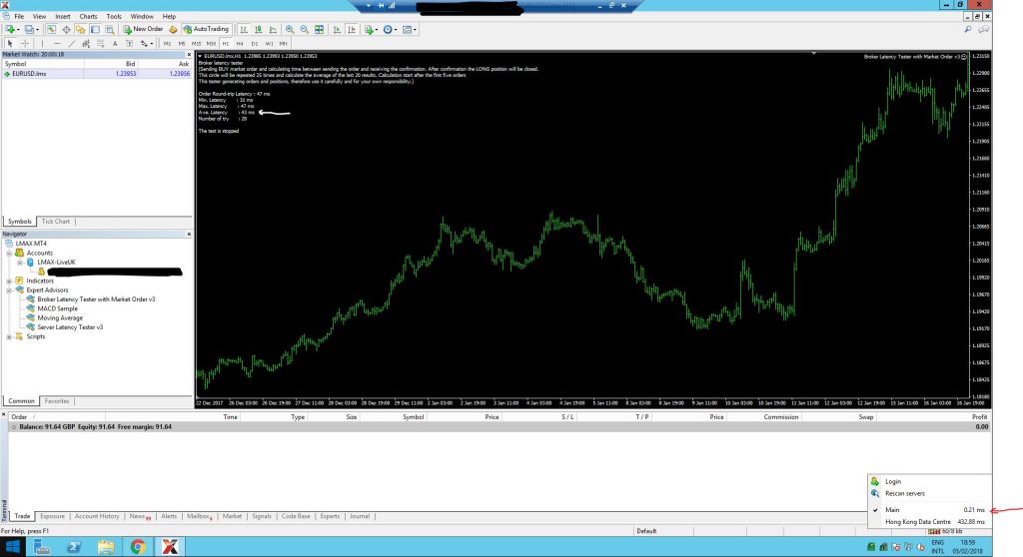
Task: Switch chart to Line Chart icon
Action: pos(273,29)
